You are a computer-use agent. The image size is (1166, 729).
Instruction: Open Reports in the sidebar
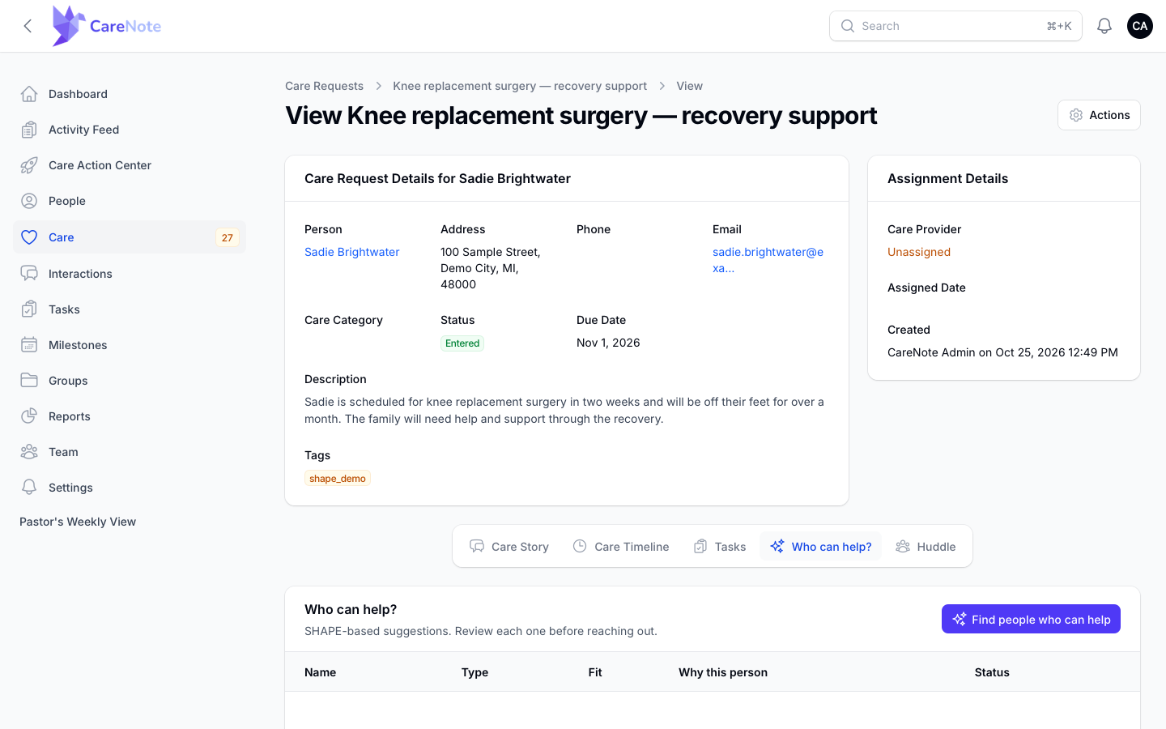tap(130, 416)
